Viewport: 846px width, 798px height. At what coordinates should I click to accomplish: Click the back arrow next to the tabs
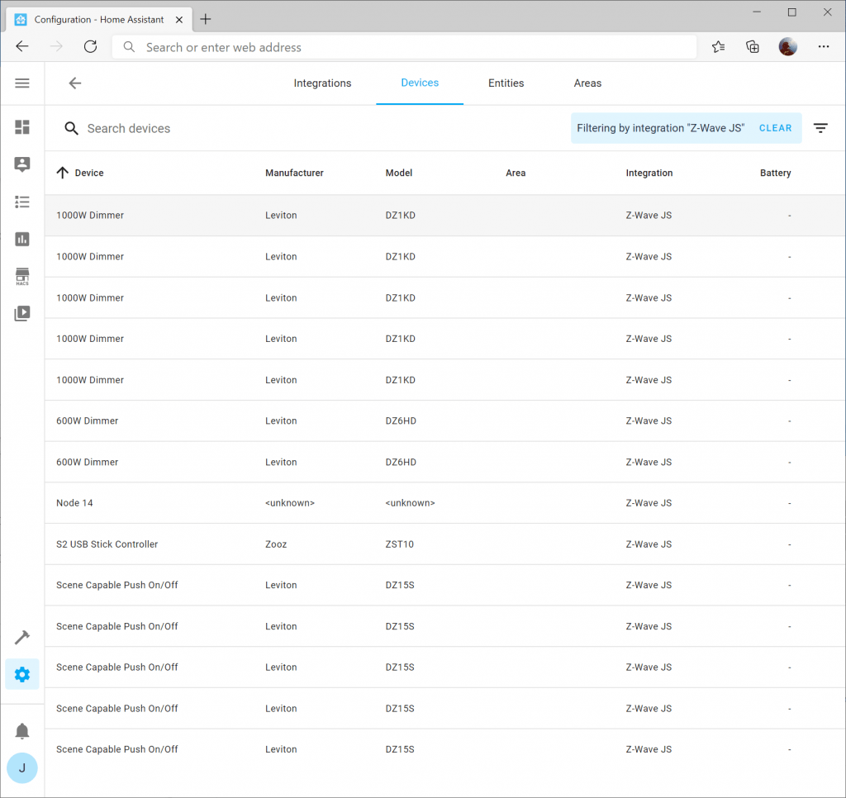pyautogui.click(x=74, y=83)
